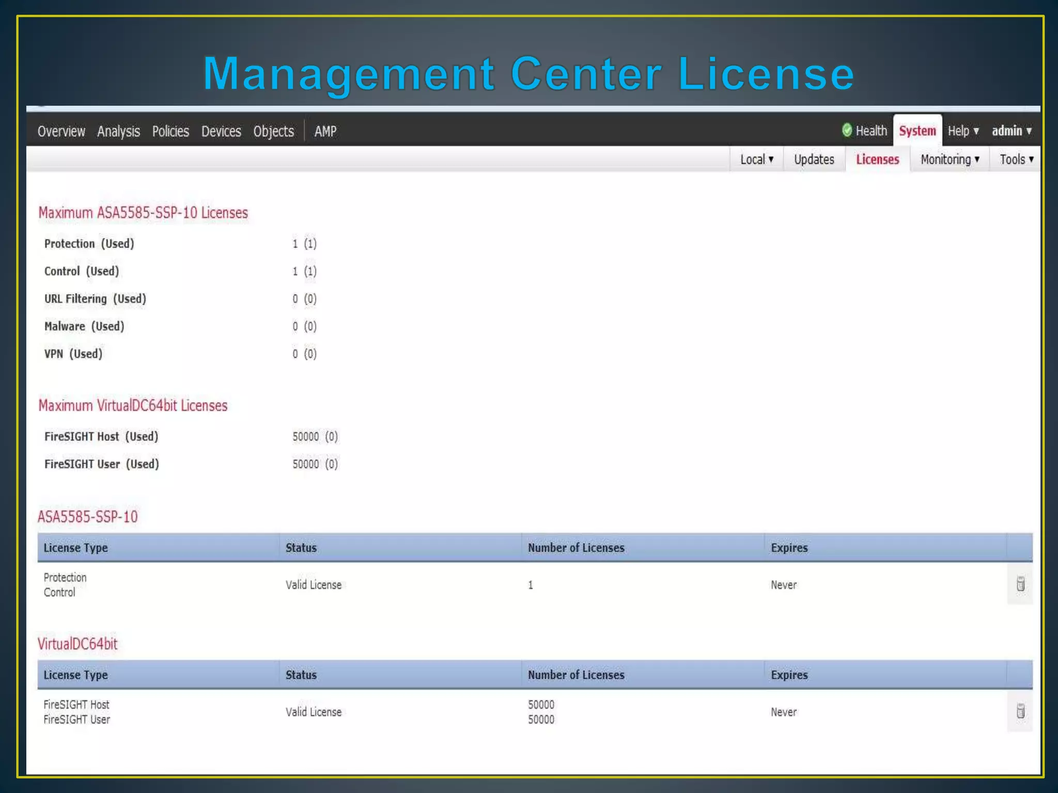Click Expires header in VirtualDC64bit table
This screenshot has height=793, width=1058.
[x=789, y=675]
